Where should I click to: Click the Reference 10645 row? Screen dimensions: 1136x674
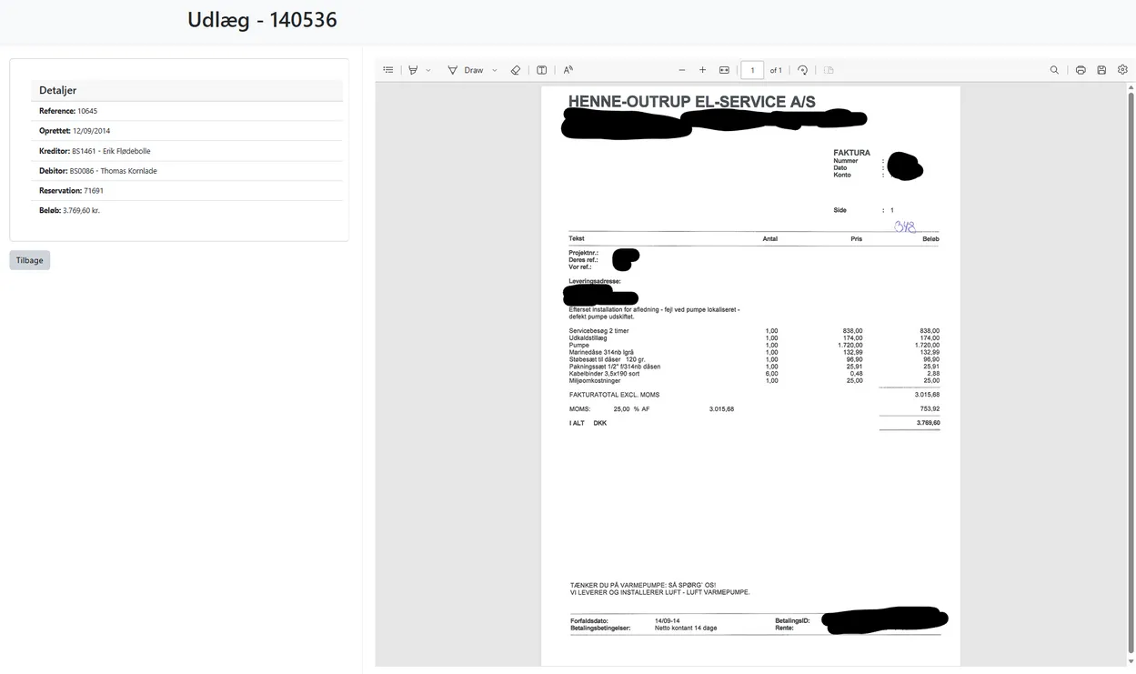point(187,111)
